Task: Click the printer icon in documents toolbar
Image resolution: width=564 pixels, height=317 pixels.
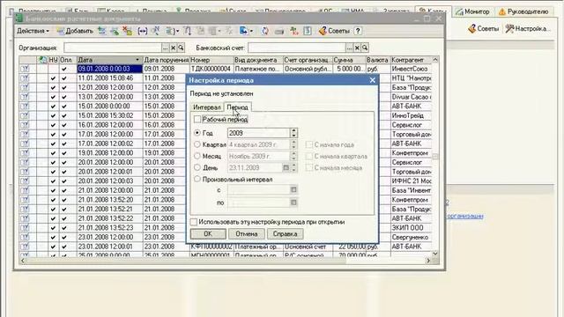Action: point(279,32)
